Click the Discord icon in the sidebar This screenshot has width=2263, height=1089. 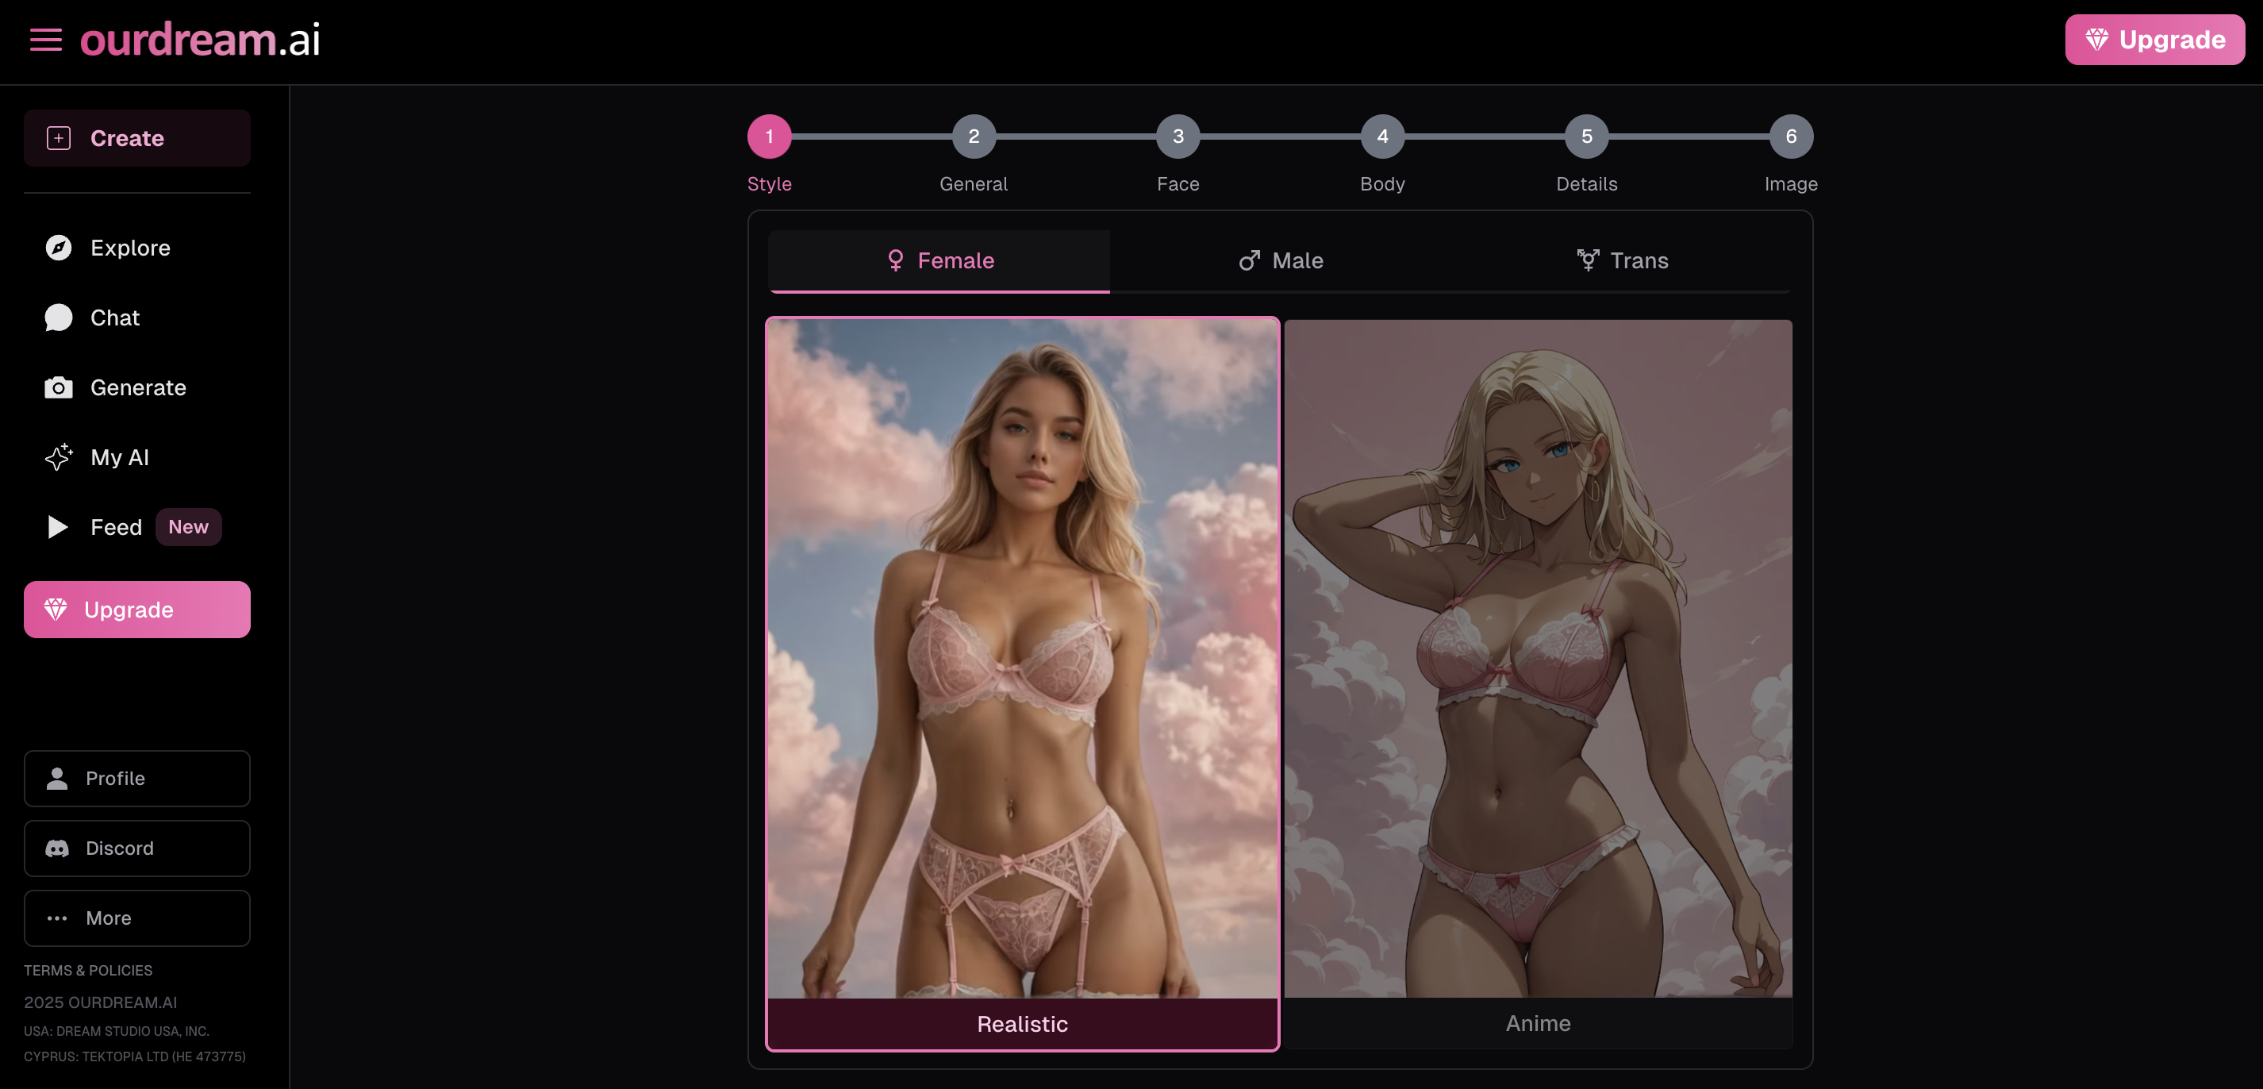(x=57, y=848)
